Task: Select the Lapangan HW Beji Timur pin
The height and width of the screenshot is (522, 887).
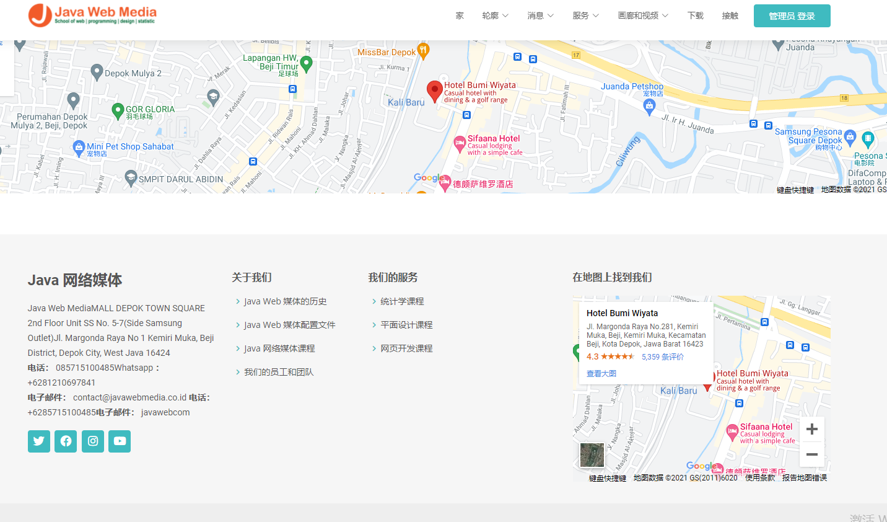Action: click(306, 64)
